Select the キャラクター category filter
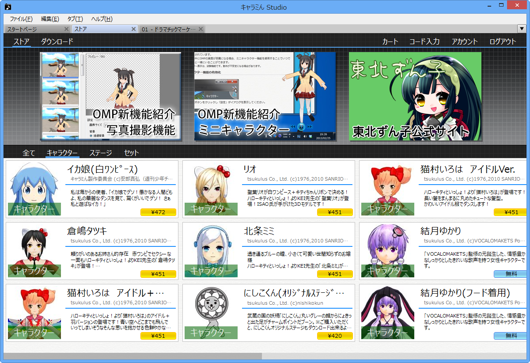This screenshot has width=530, height=363. point(62,153)
